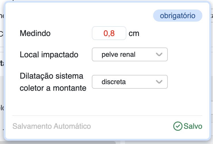213x144 pixels.
Task: Expand the Dilatação sistema coletor dropdown
Action: (130, 82)
